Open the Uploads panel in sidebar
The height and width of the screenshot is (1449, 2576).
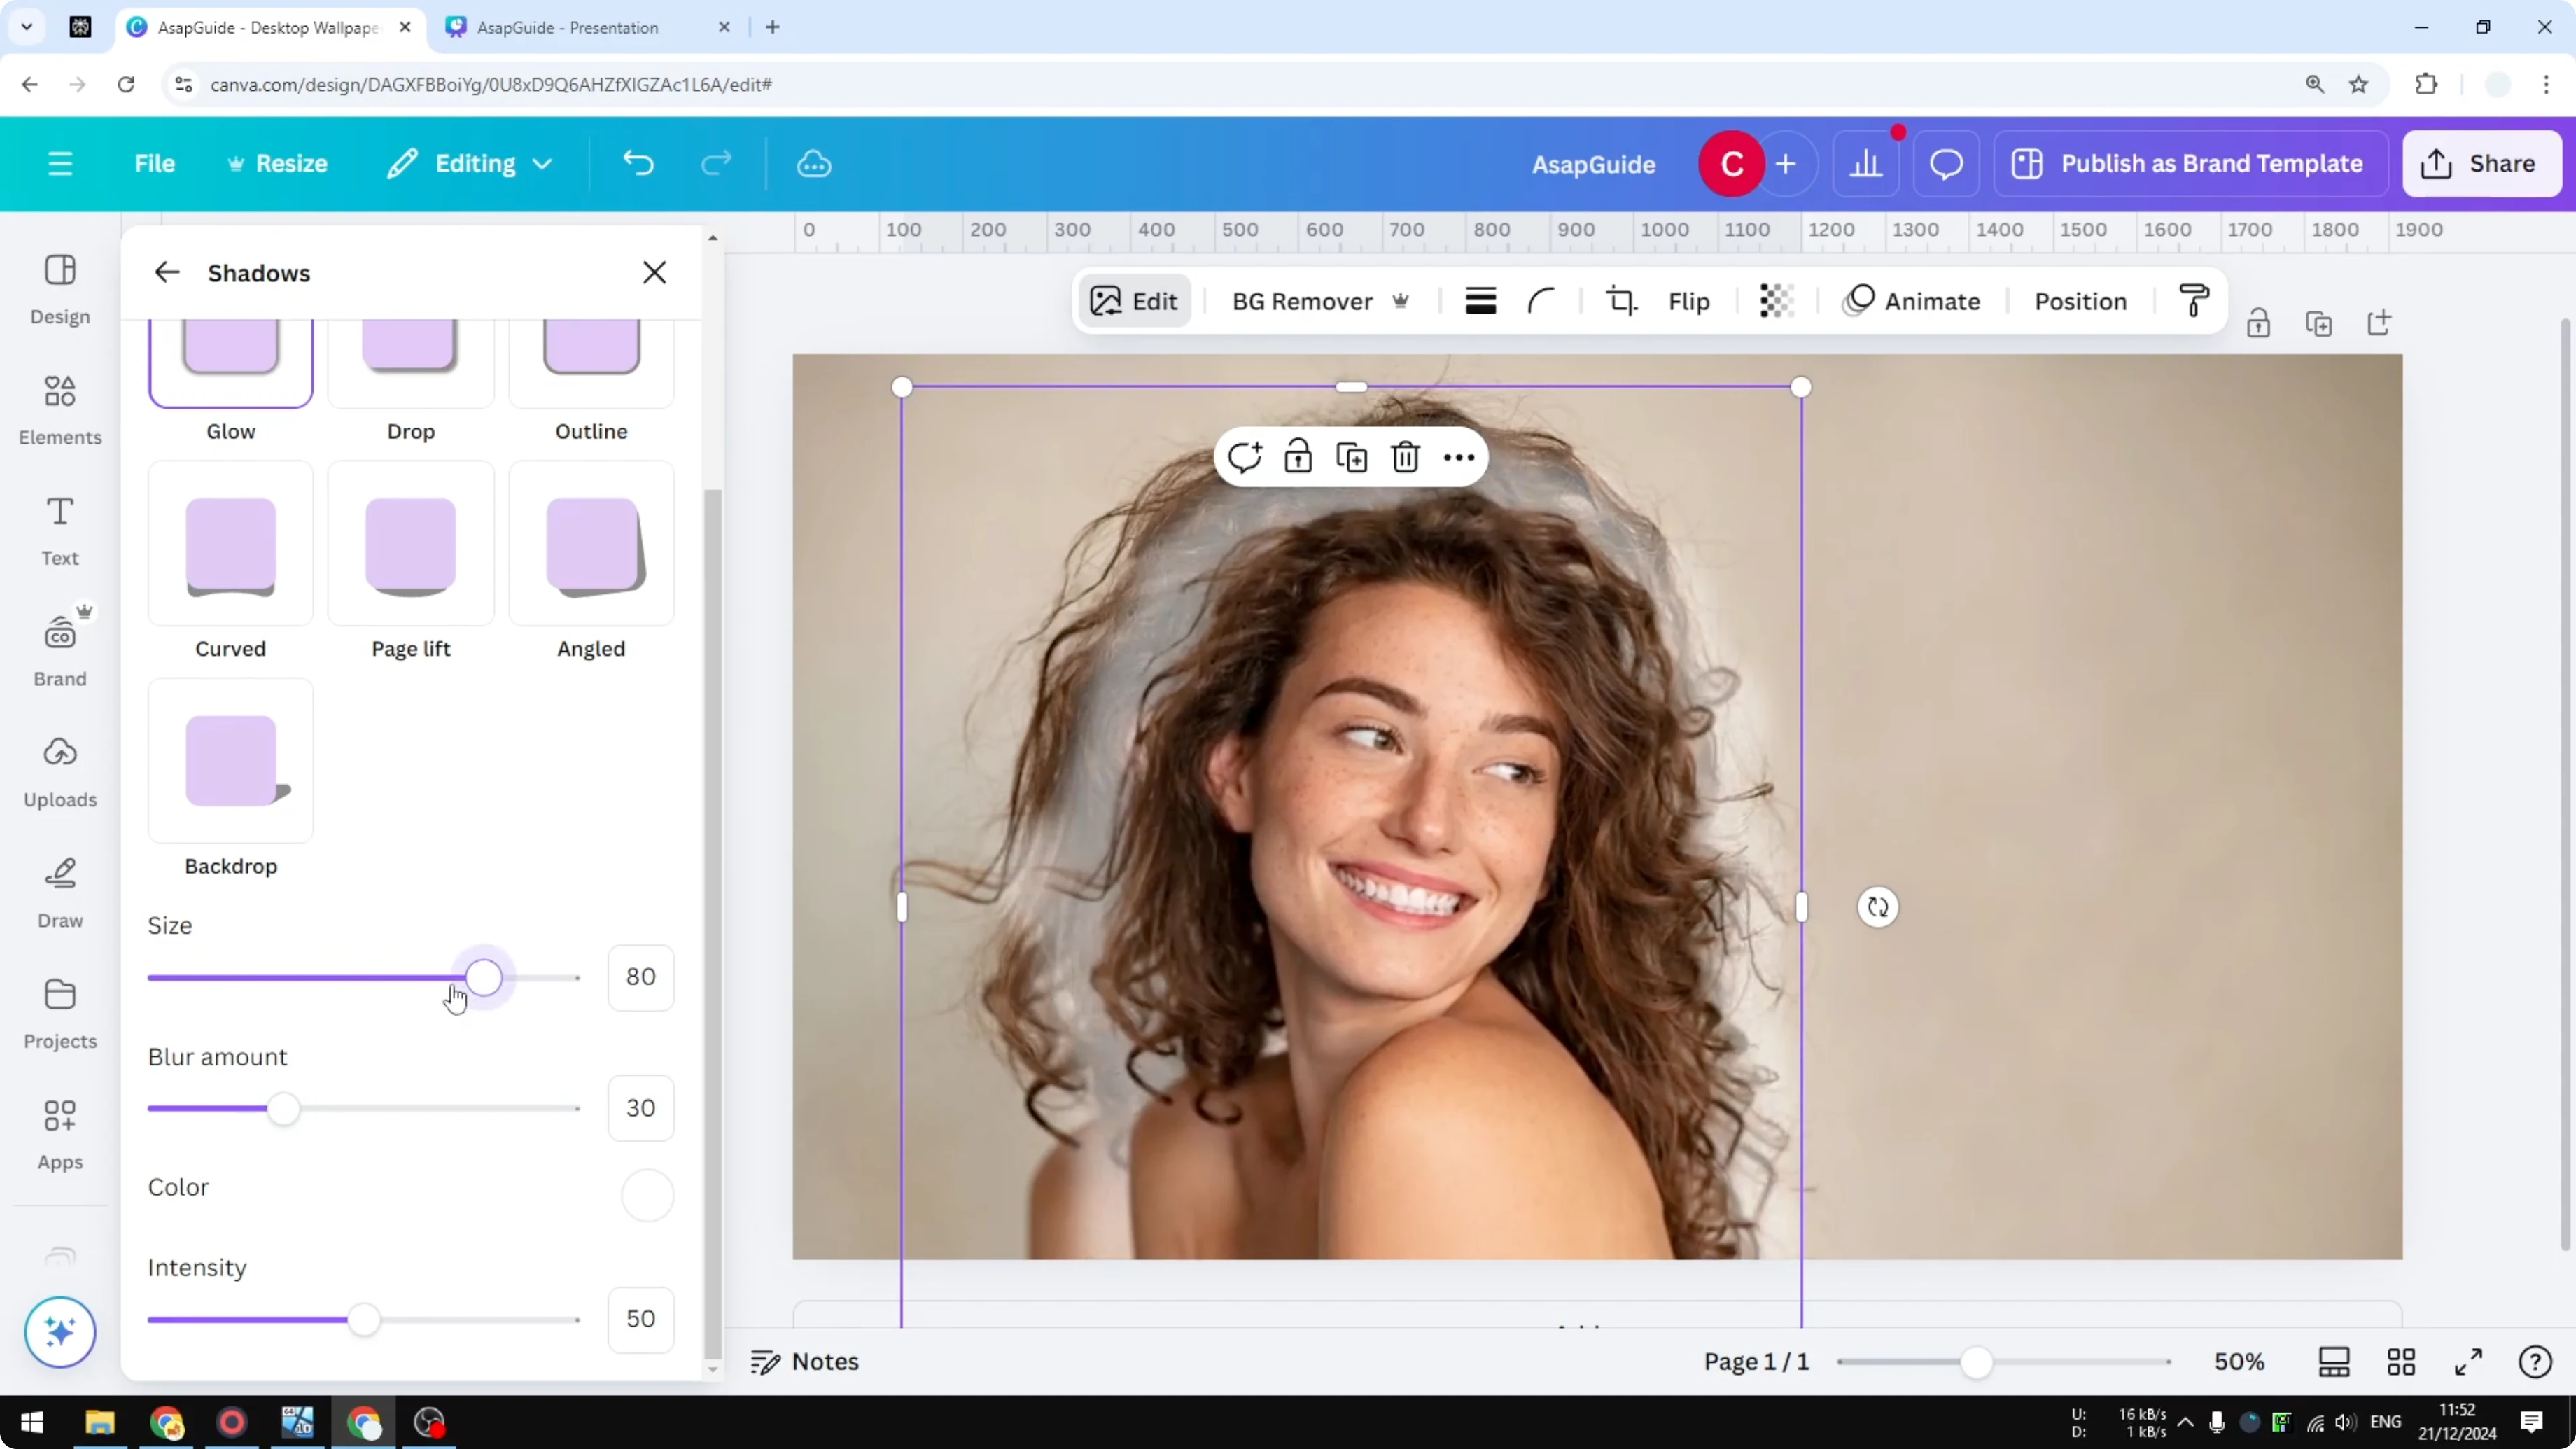[x=59, y=770]
